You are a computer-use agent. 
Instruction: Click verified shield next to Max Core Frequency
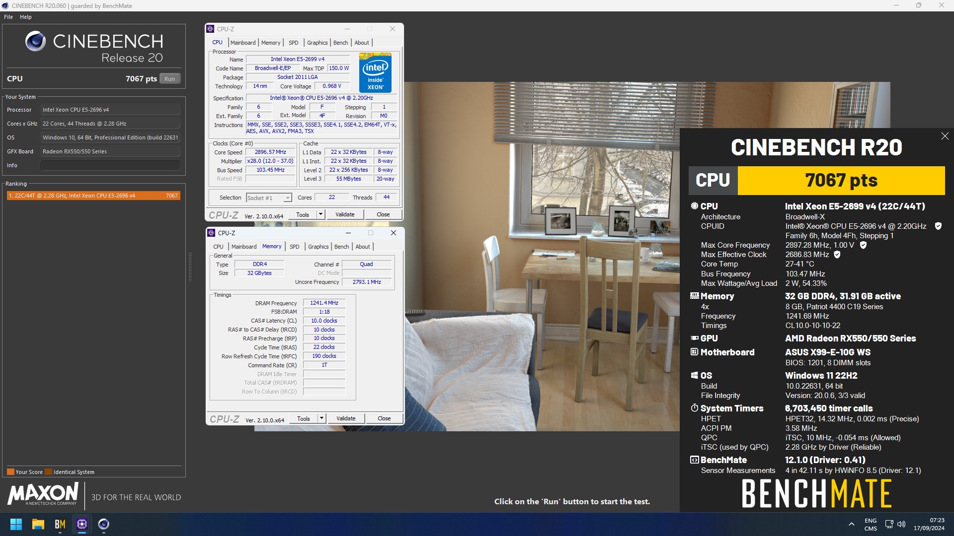863,245
